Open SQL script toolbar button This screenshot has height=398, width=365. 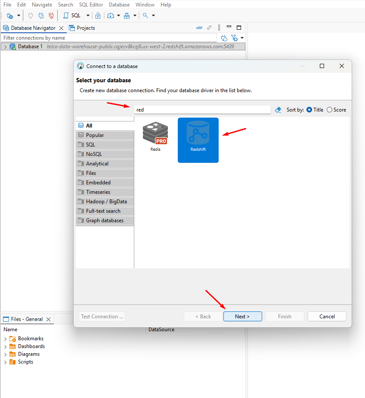(x=72, y=16)
